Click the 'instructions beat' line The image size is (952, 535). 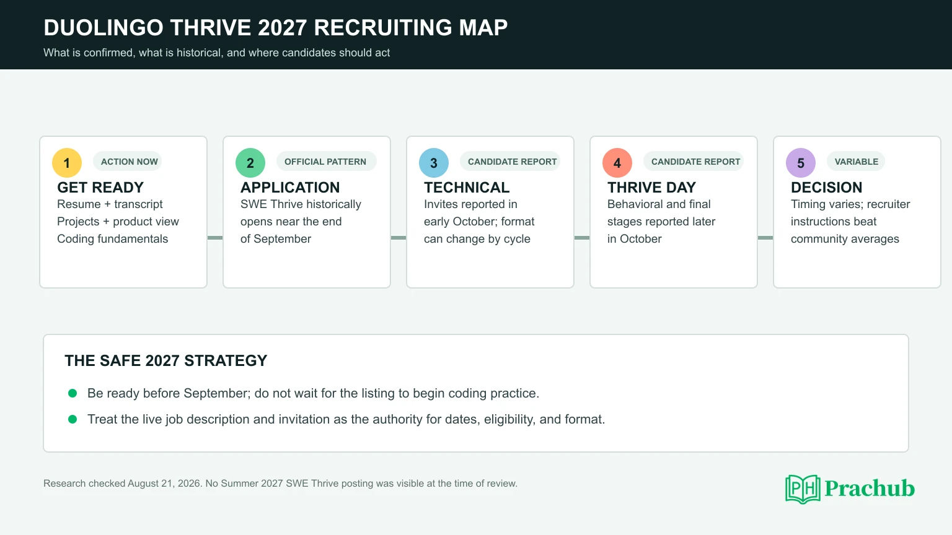point(834,222)
